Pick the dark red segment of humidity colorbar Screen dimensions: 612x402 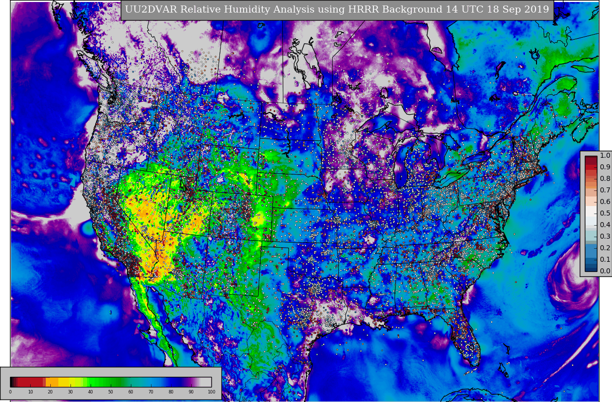30,382
